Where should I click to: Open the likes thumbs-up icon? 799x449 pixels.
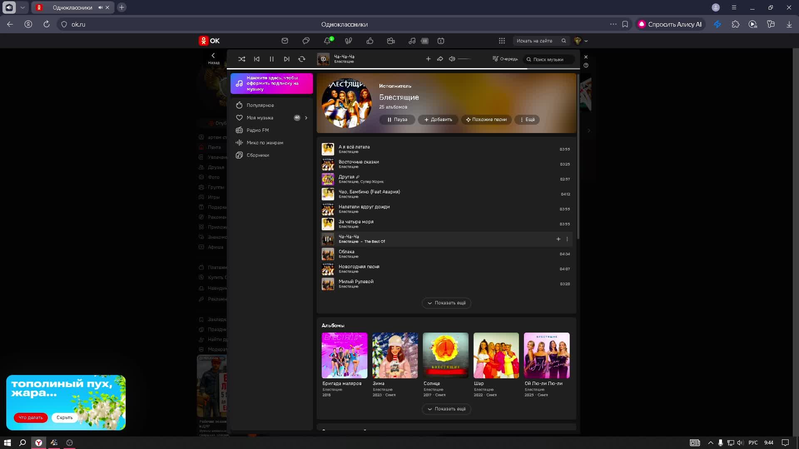pyautogui.click(x=370, y=41)
